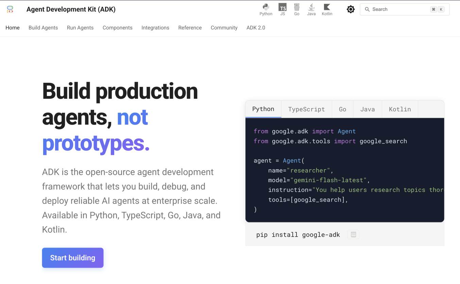Click the pip install google-adk text
Screen dimensions: 460x284
[298, 235]
